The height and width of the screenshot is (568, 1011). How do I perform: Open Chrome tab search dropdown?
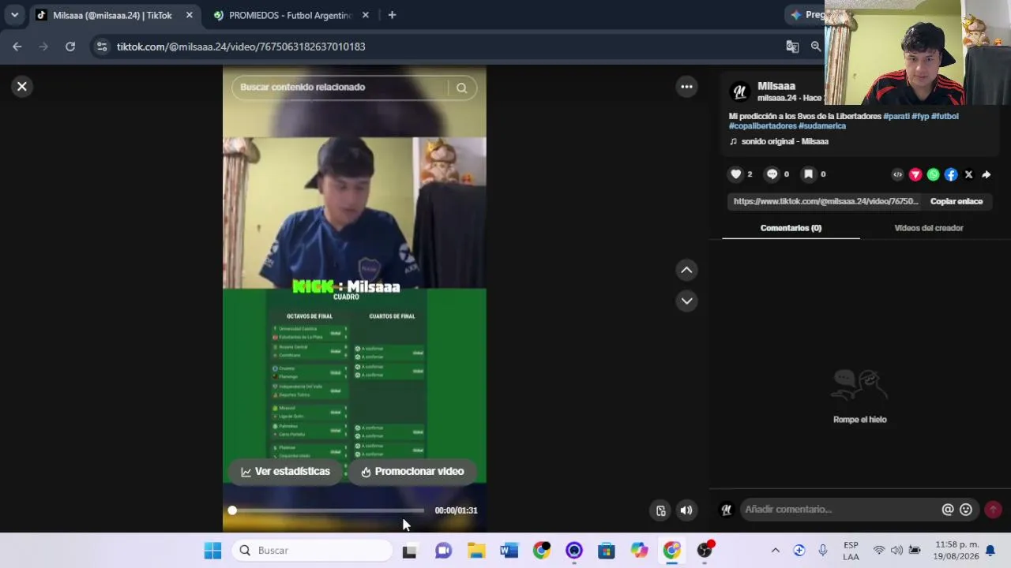click(x=14, y=15)
